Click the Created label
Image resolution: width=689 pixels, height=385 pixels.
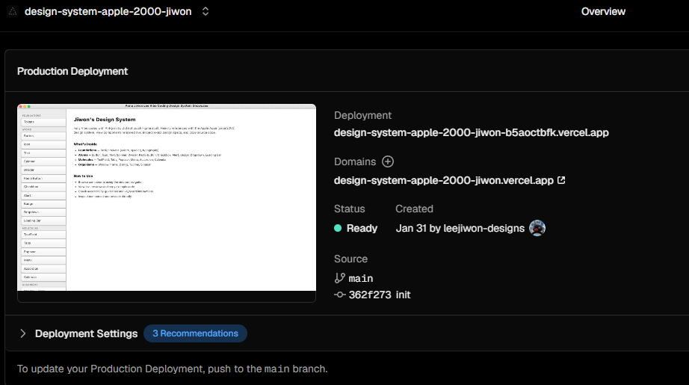414,209
